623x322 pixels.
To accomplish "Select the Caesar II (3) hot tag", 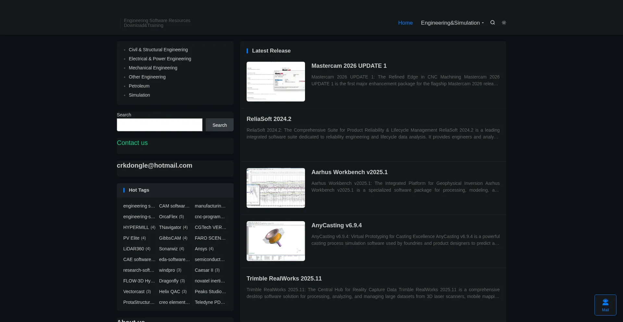I will [x=207, y=270].
